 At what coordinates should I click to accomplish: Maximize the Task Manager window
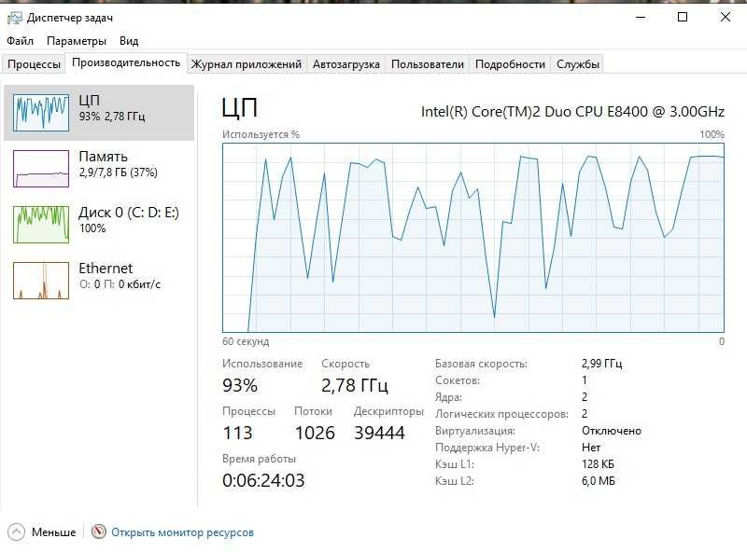coord(683,17)
